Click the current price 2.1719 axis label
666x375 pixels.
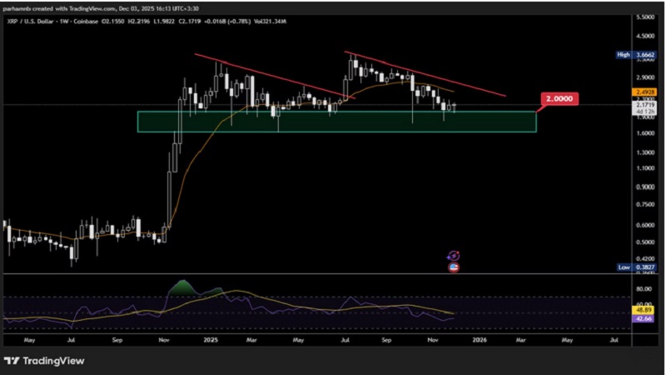tap(645, 104)
